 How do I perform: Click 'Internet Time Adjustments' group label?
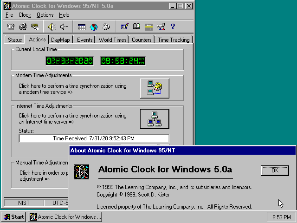click(x=44, y=106)
